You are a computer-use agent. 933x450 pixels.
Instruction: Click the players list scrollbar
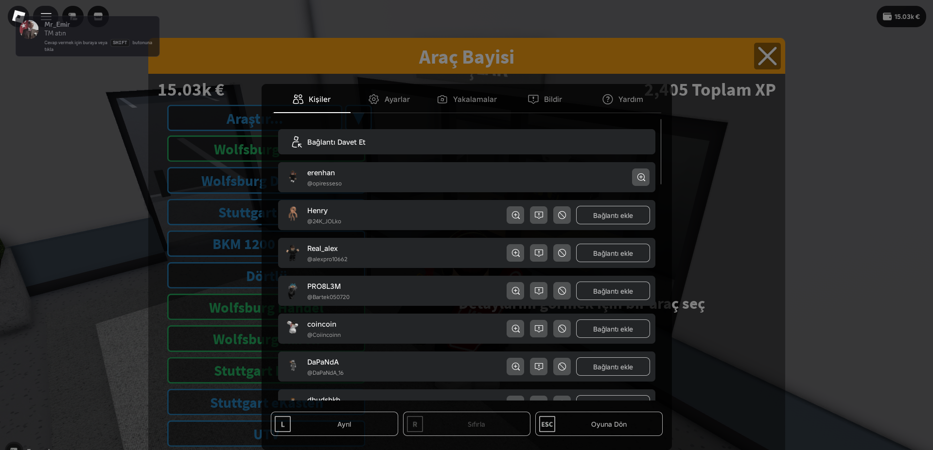(x=661, y=152)
